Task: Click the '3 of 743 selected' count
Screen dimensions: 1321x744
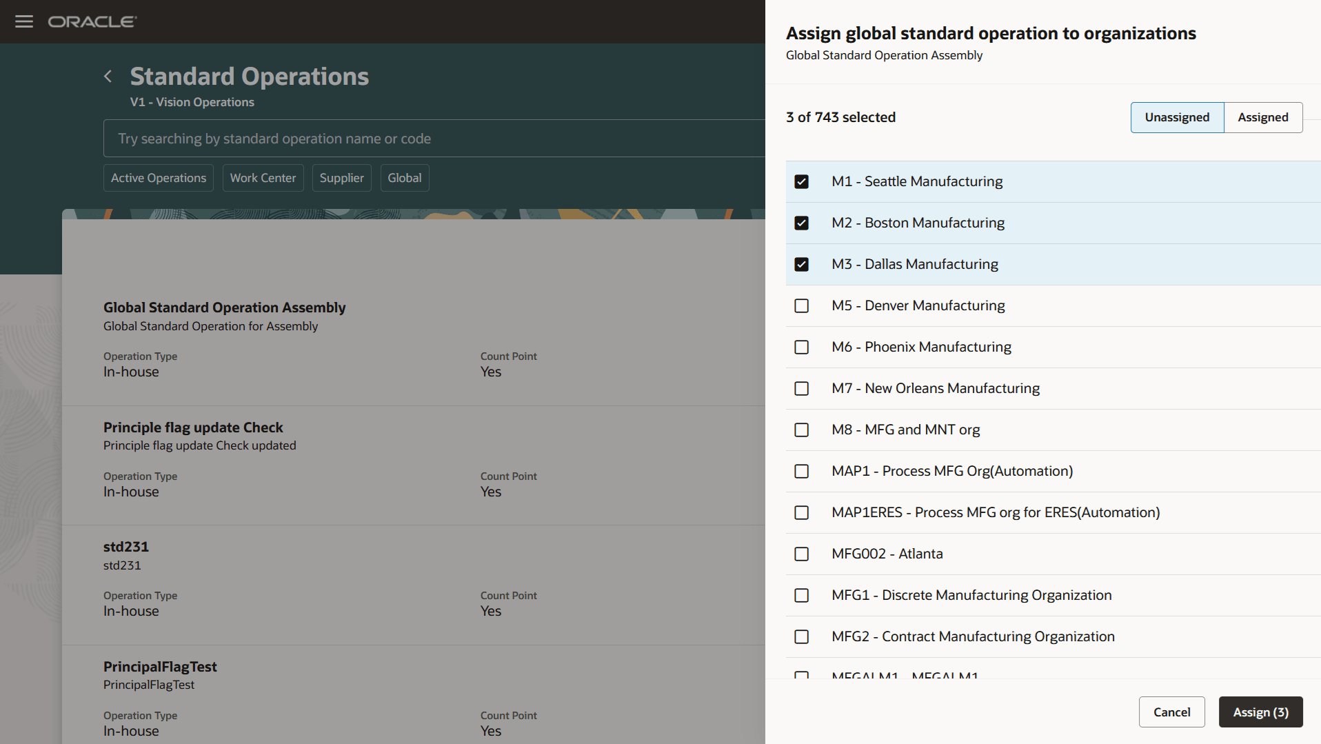Action: click(x=840, y=117)
